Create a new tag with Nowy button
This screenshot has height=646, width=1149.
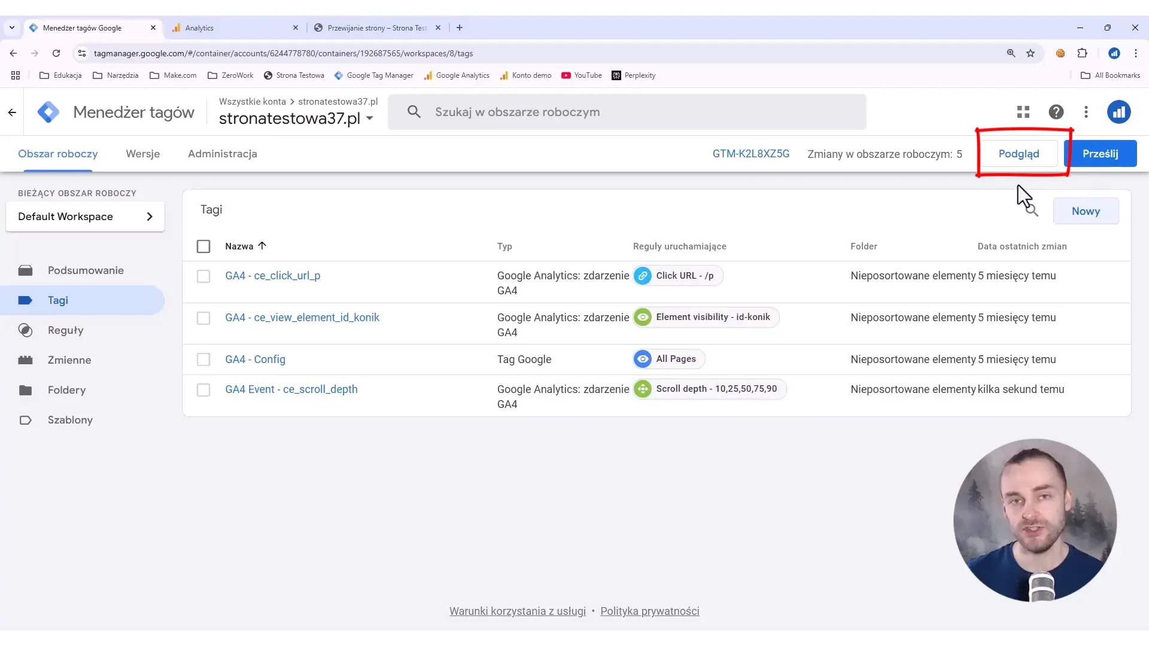coord(1086,211)
